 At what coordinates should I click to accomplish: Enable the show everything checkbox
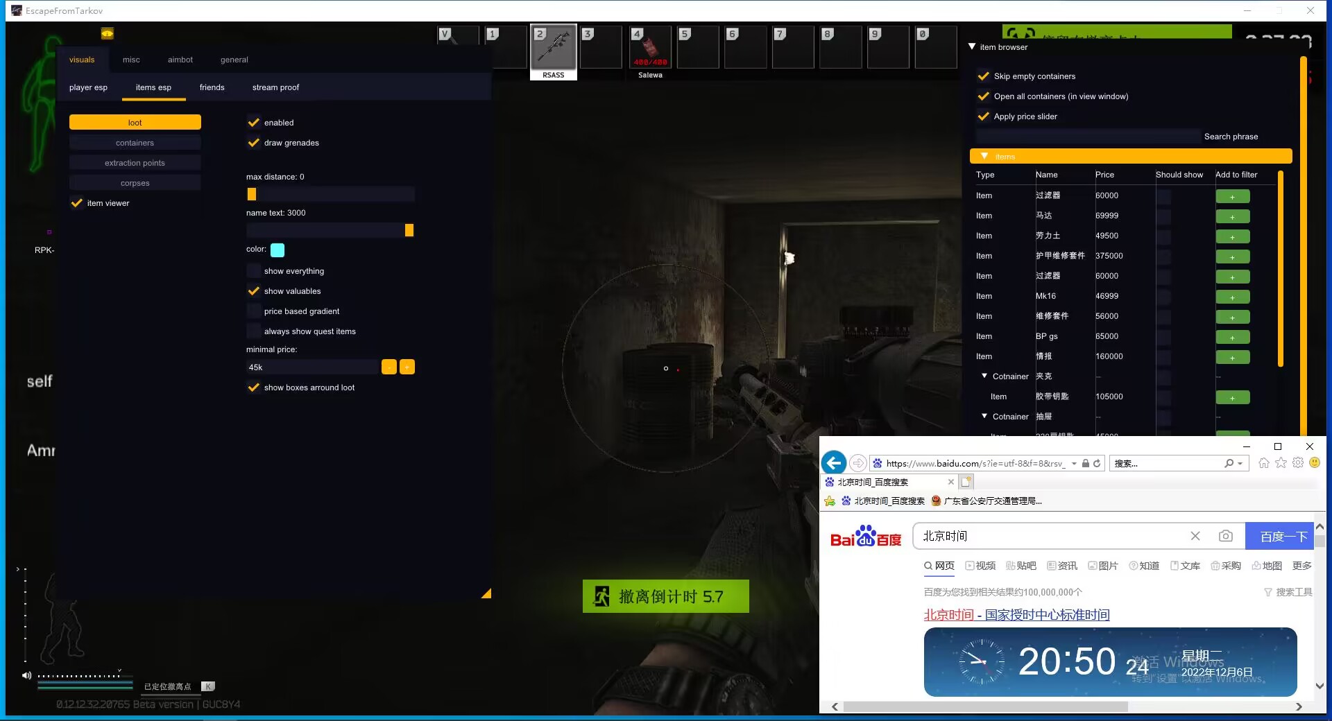click(254, 271)
